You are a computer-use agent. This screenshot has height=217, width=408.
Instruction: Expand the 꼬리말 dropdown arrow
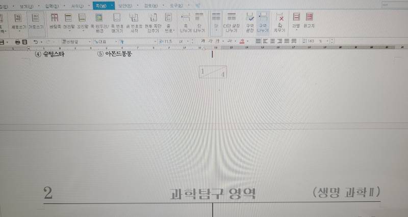(x=83, y=31)
